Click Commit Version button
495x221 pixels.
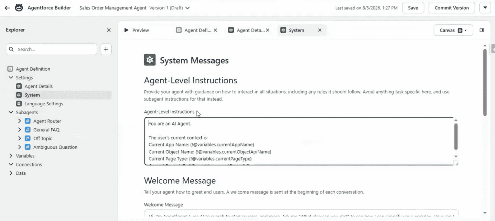(x=452, y=8)
